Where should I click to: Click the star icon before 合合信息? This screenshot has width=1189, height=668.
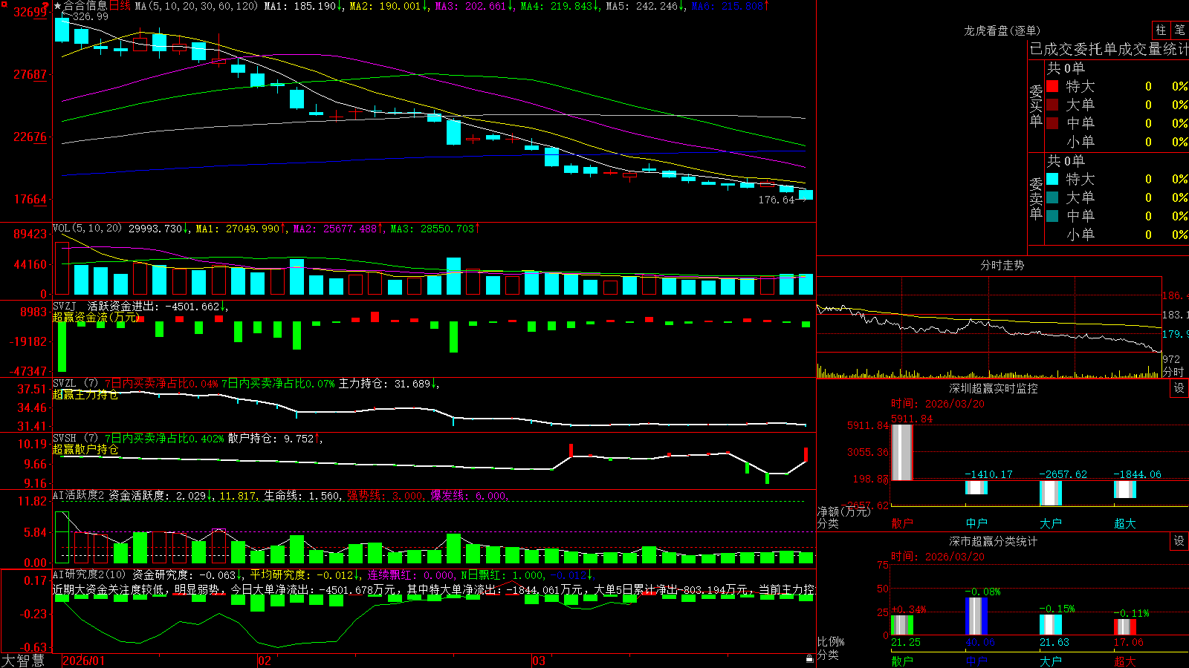(x=58, y=6)
